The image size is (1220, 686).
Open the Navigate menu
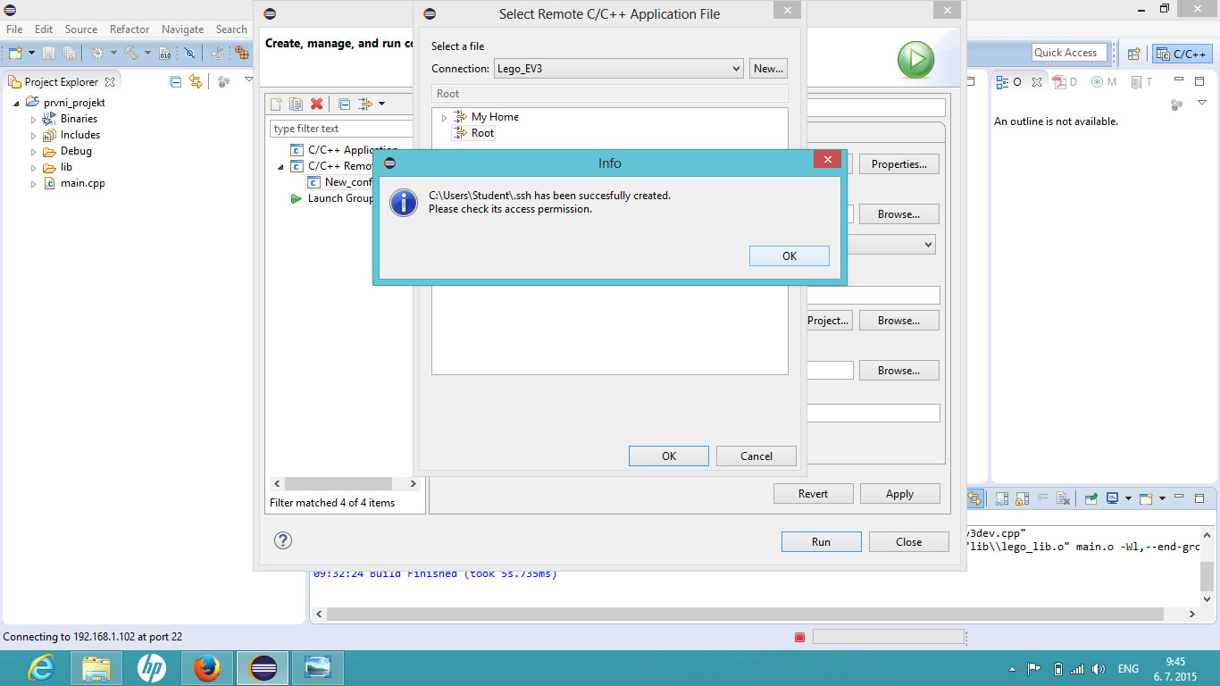182,29
